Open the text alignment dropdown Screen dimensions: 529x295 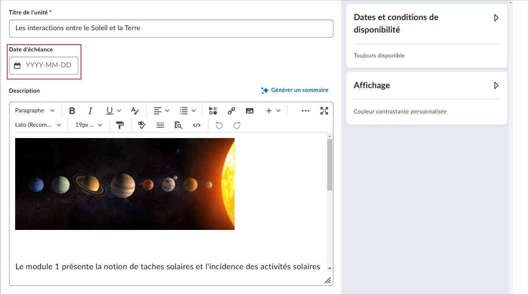161,111
